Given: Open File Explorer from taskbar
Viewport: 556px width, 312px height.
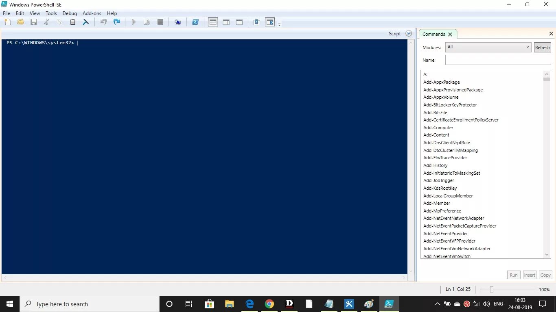Looking at the screenshot, I should point(230,304).
